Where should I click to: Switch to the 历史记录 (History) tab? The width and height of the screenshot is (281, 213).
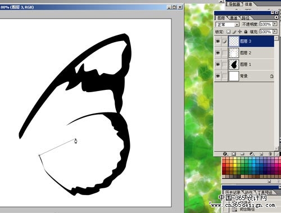coord(233,192)
